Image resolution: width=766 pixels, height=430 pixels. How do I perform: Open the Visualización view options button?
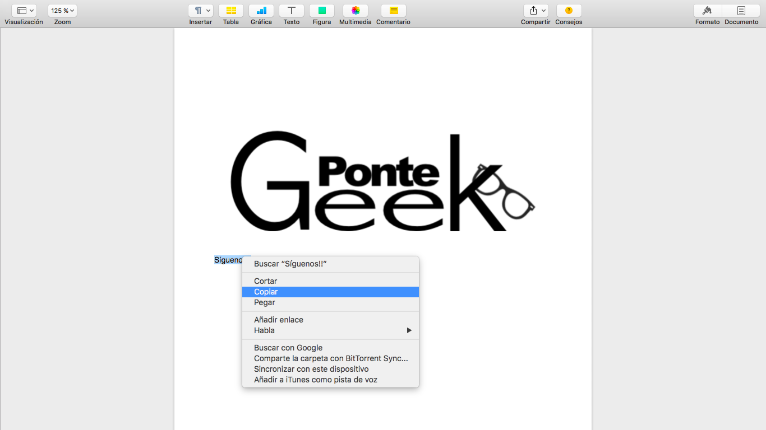click(x=24, y=11)
